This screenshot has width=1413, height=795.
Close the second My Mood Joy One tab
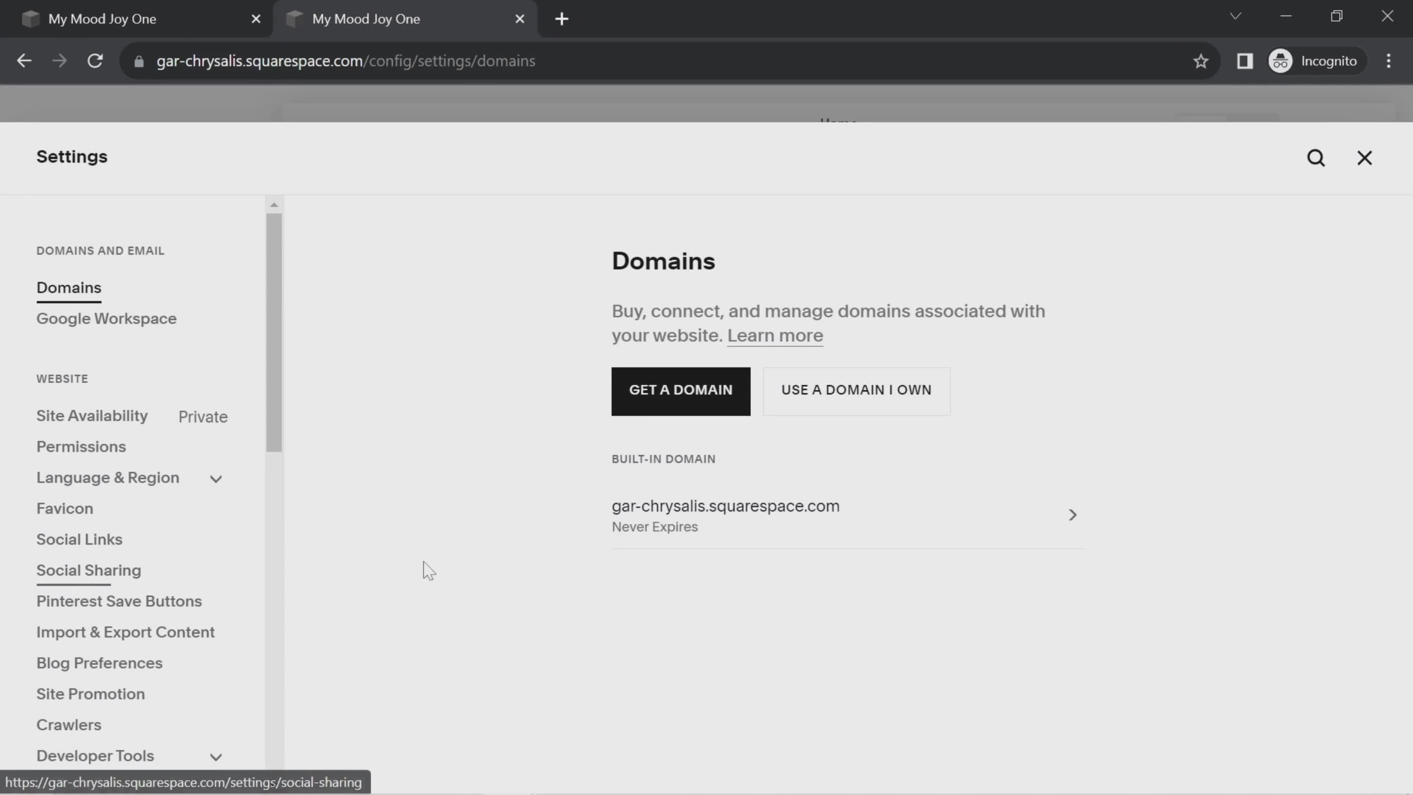pyautogui.click(x=520, y=19)
